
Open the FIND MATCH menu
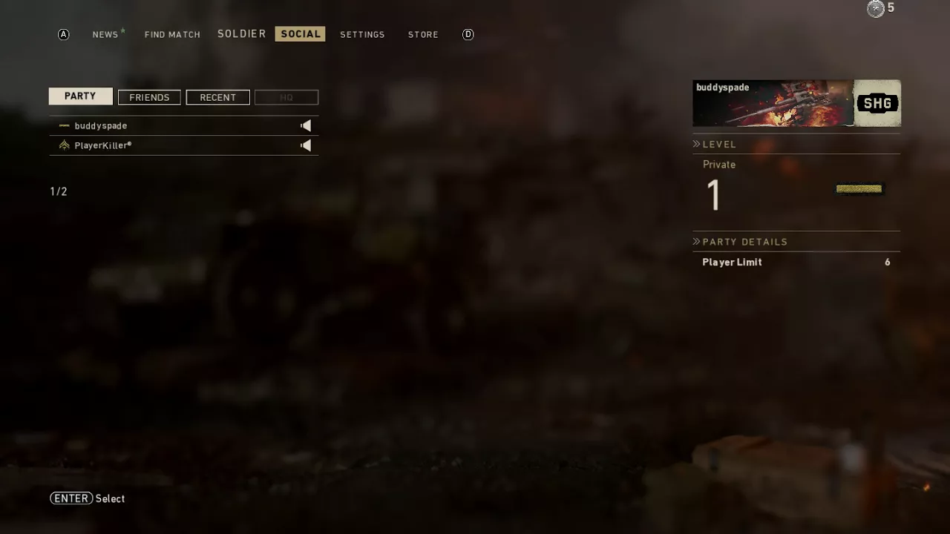click(x=172, y=35)
